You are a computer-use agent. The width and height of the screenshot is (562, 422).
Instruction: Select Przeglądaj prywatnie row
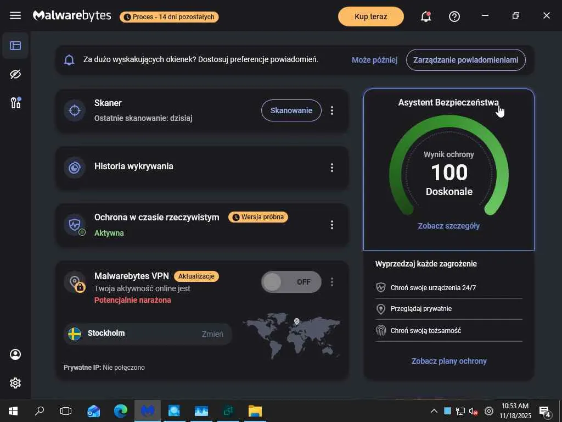pos(449,309)
